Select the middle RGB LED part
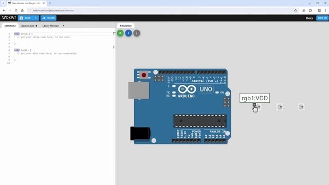The width and height of the screenshot is (329, 185). pyautogui.click(x=280, y=107)
